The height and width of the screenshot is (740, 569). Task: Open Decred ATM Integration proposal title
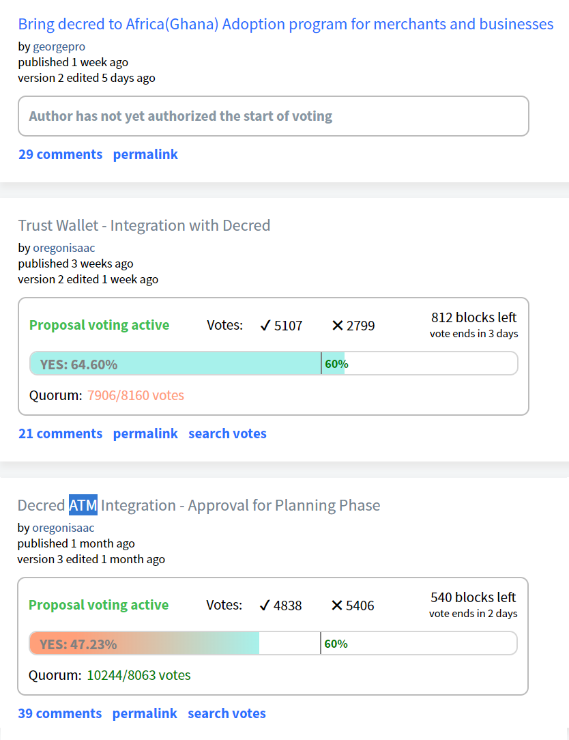click(199, 505)
